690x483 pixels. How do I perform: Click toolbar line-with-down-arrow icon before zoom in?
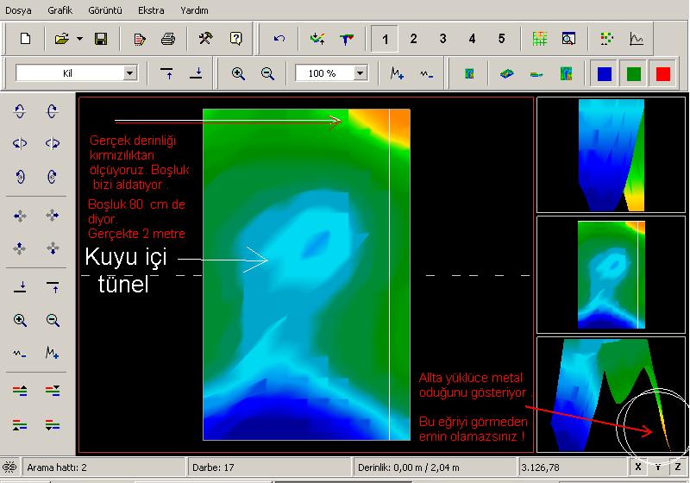[196, 73]
